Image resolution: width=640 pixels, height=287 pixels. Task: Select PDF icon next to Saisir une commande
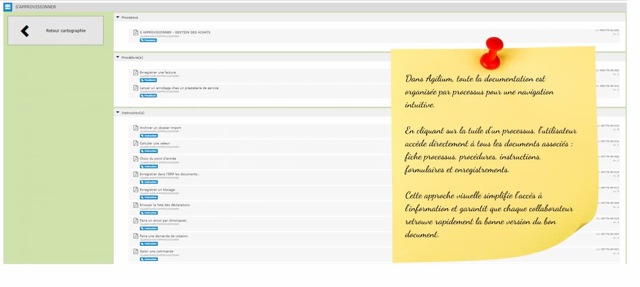(136, 251)
